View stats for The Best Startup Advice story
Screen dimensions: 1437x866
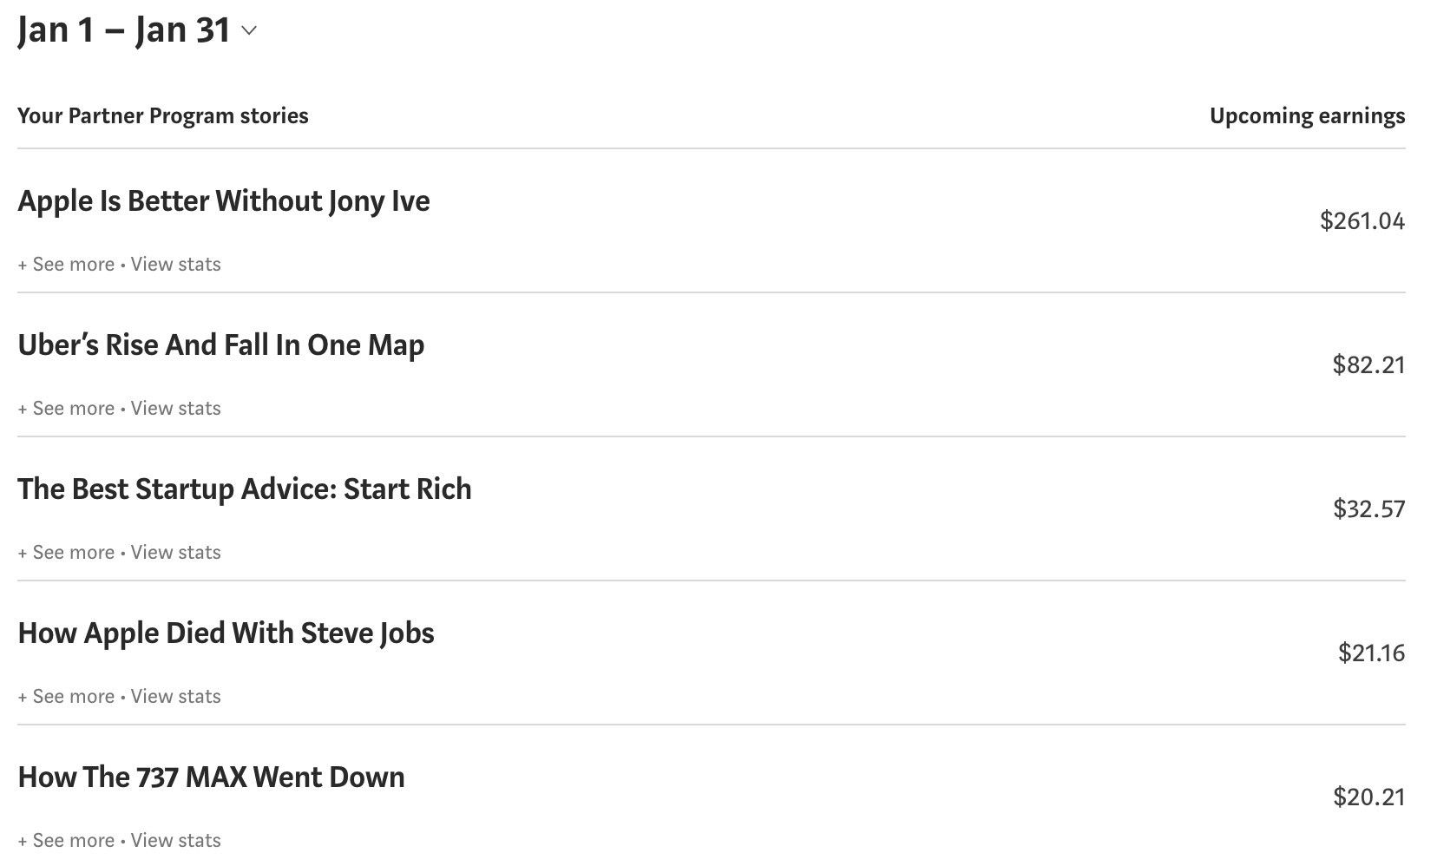pos(176,553)
